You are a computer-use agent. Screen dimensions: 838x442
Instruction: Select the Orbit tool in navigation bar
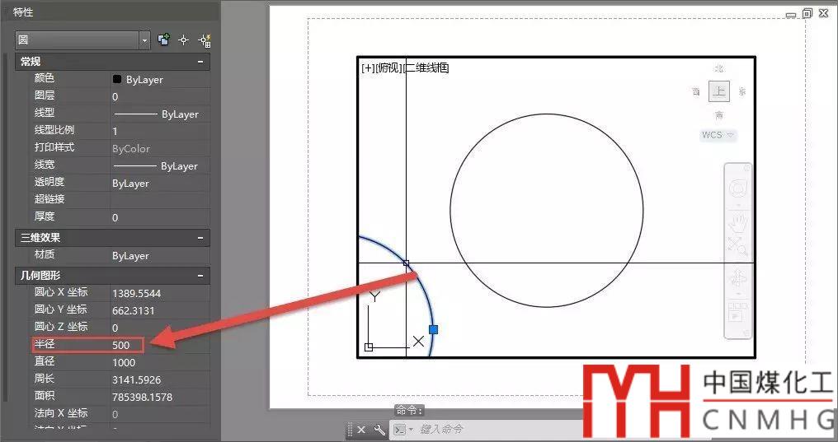(738, 277)
